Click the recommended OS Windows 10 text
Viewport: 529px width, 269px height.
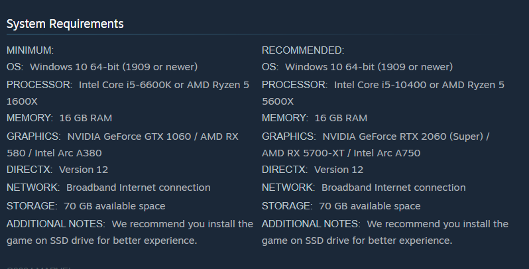point(369,67)
